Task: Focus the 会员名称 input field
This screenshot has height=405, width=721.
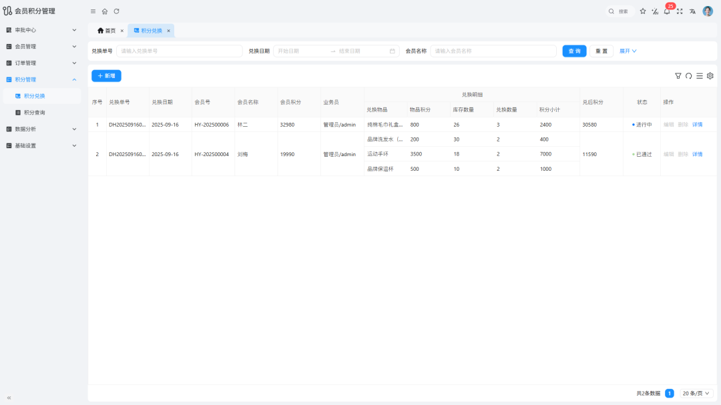Action: 493,51
